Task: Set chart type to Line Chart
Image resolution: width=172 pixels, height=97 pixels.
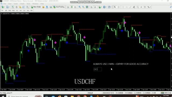Action: tap(75, 7)
